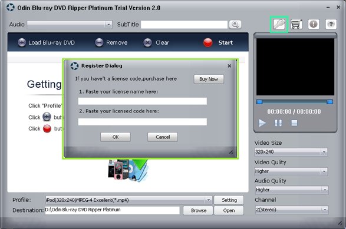The height and width of the screenshot is (229, 346).
Task: Click the right handle of preview seek bar
Action: 329,102
